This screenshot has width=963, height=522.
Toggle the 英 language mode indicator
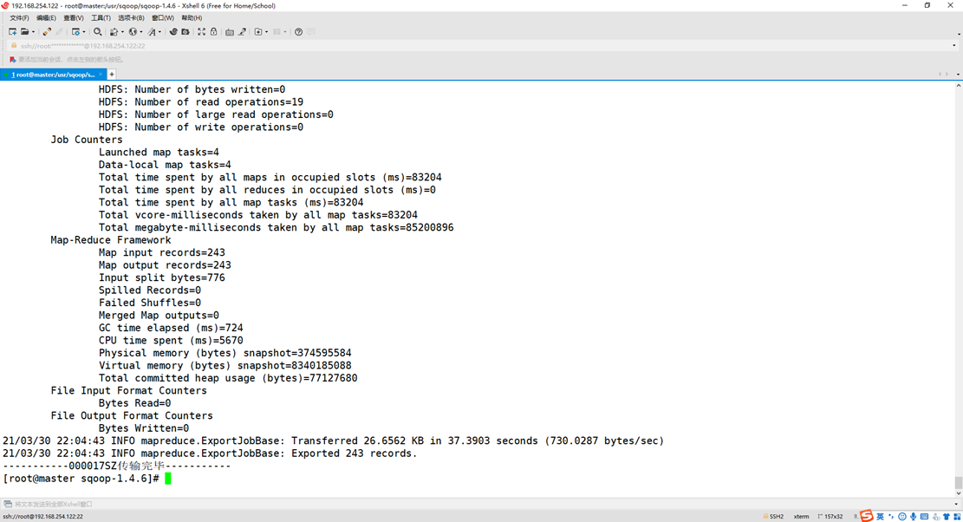pos(880,517)
